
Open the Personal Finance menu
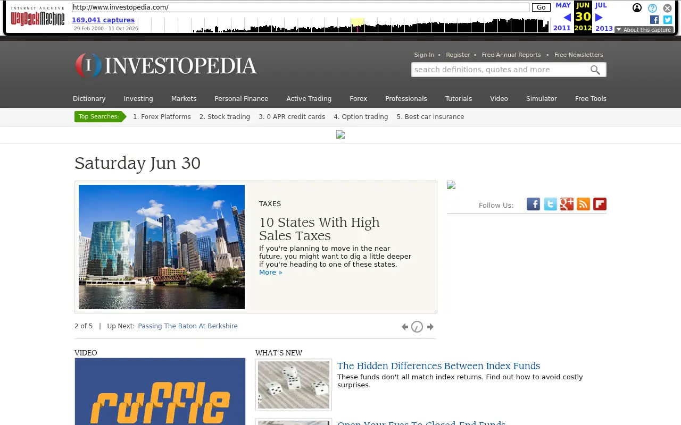[x=241, y=99]
